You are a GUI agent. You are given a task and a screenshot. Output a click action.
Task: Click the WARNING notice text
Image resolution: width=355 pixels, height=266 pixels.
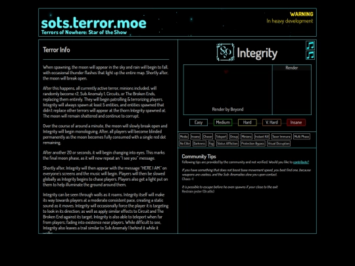302,14
